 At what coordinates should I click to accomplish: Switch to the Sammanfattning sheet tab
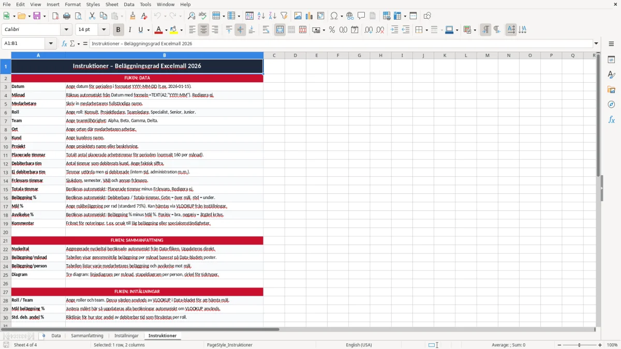87,336
